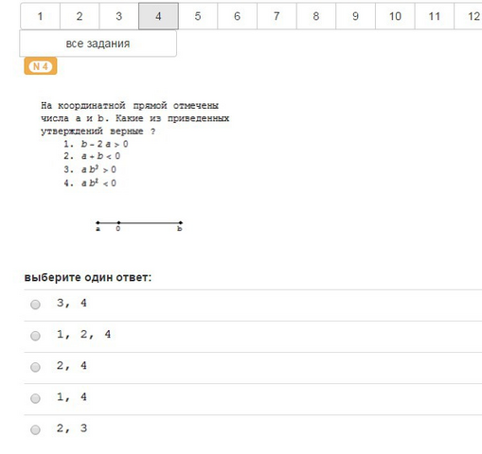
Task: Click the 'все задания' button
Action: [98, 44]
